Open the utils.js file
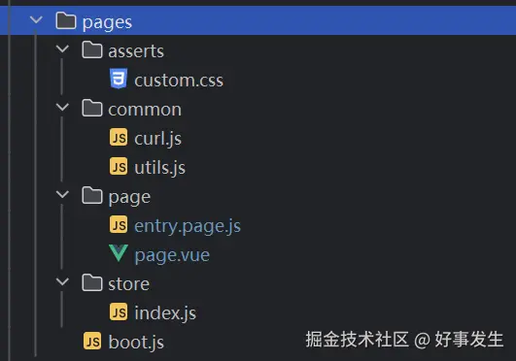The height and width of the screenshot is (361, 516). (x=160, y=168)
